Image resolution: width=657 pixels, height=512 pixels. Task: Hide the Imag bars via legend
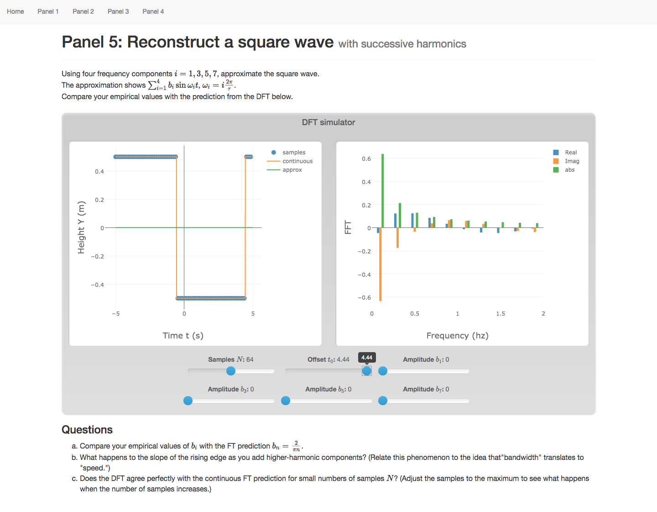[x=572, y=161]
